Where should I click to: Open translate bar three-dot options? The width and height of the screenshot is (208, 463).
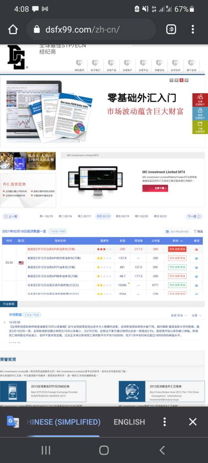point(165,422)
